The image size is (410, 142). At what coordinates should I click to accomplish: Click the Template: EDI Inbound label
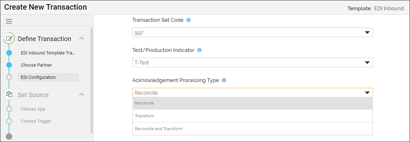pyautogui.click(x=376, y=9)
